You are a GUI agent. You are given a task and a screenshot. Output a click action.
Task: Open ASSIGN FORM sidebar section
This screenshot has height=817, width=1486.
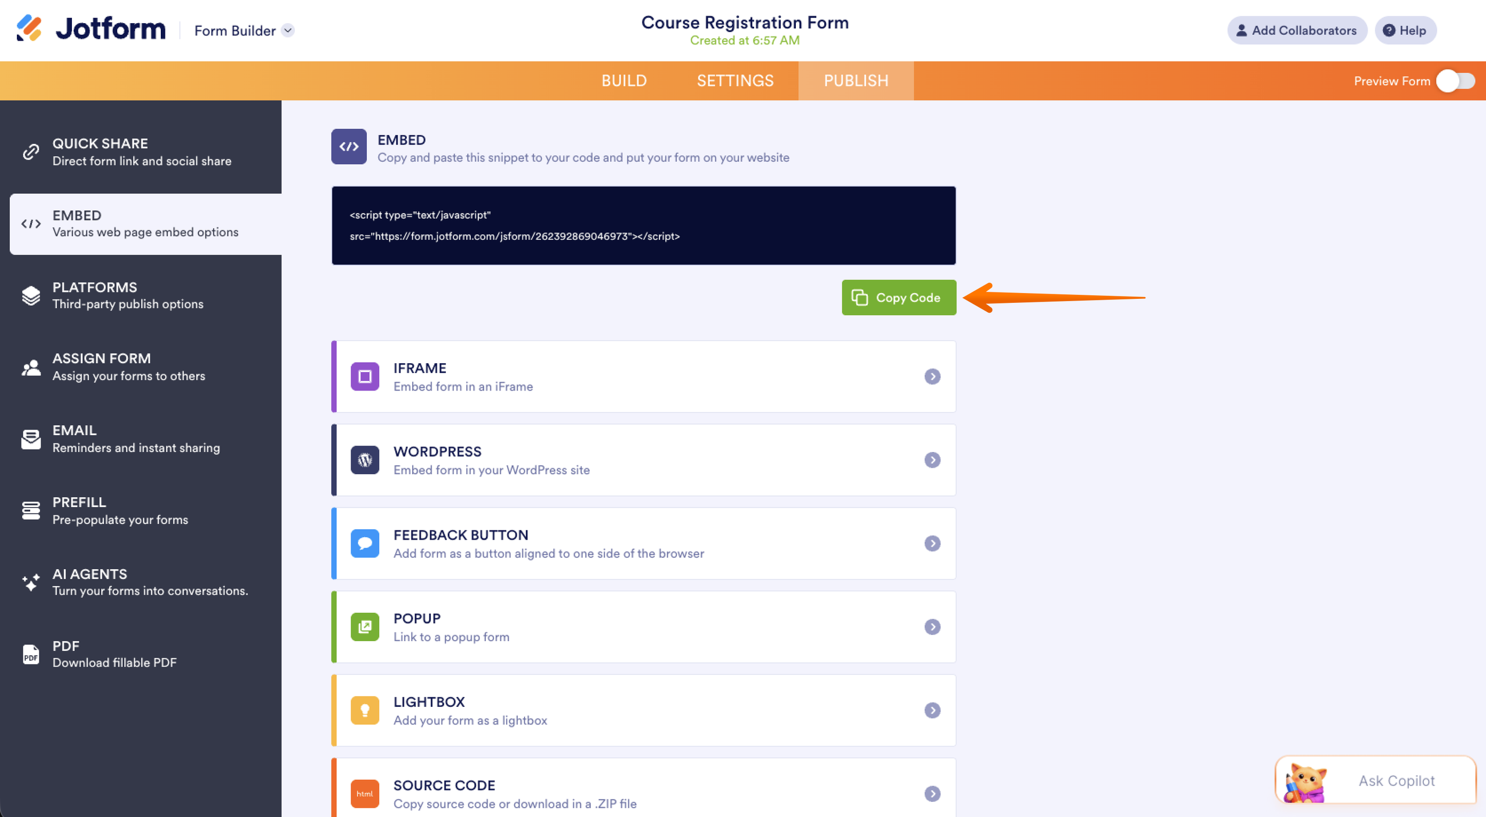pyautogui.click(x=141, y=367)
